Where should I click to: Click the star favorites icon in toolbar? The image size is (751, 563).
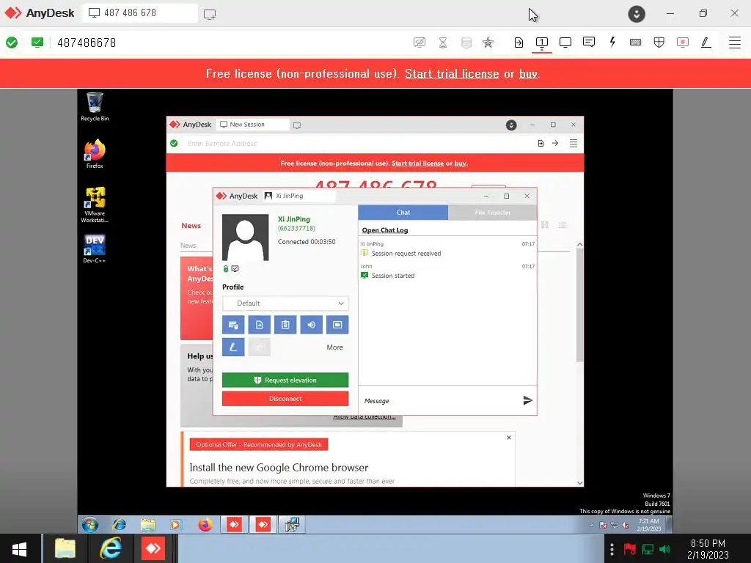488,43
